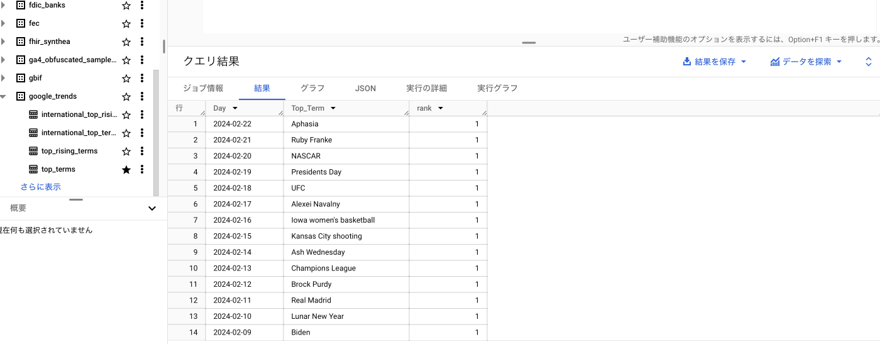Expand the gbif dataset tree

click(3, 78)
